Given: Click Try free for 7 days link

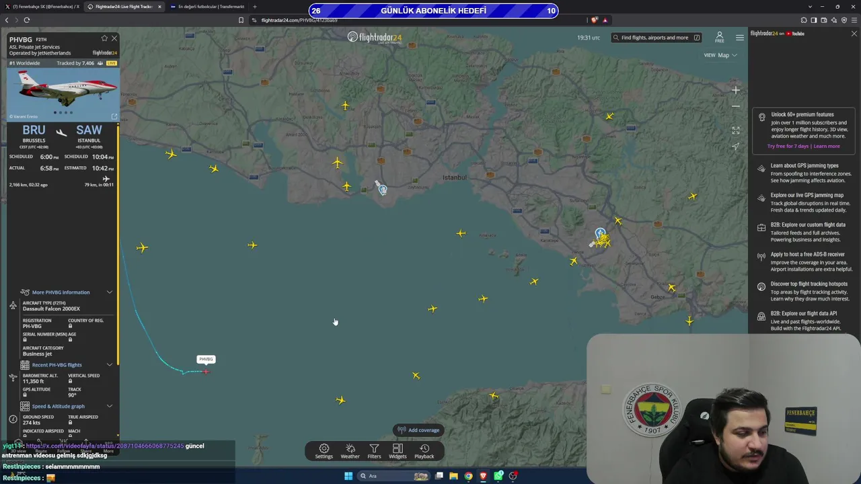Looking at the screenshot, I should click(x=788, y=146).
